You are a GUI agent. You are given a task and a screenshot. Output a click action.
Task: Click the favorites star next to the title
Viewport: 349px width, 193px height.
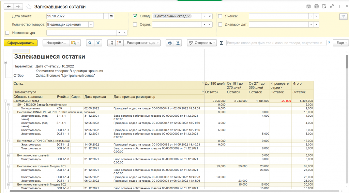click(29, 7)
